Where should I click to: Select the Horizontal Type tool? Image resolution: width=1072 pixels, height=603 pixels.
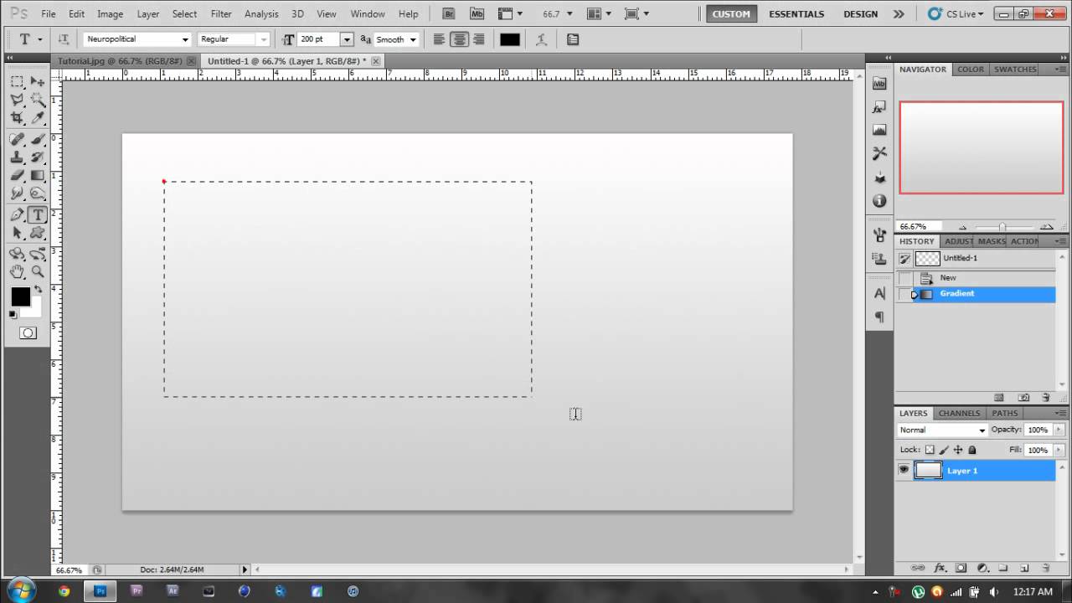click(x=38, y=215)
